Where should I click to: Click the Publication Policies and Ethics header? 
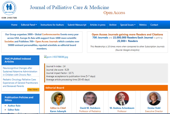20,99
